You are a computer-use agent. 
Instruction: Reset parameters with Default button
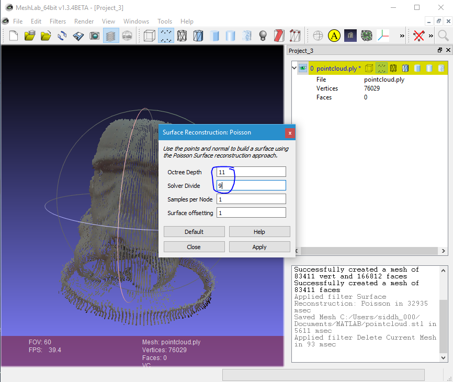click(x=194, y=232)
